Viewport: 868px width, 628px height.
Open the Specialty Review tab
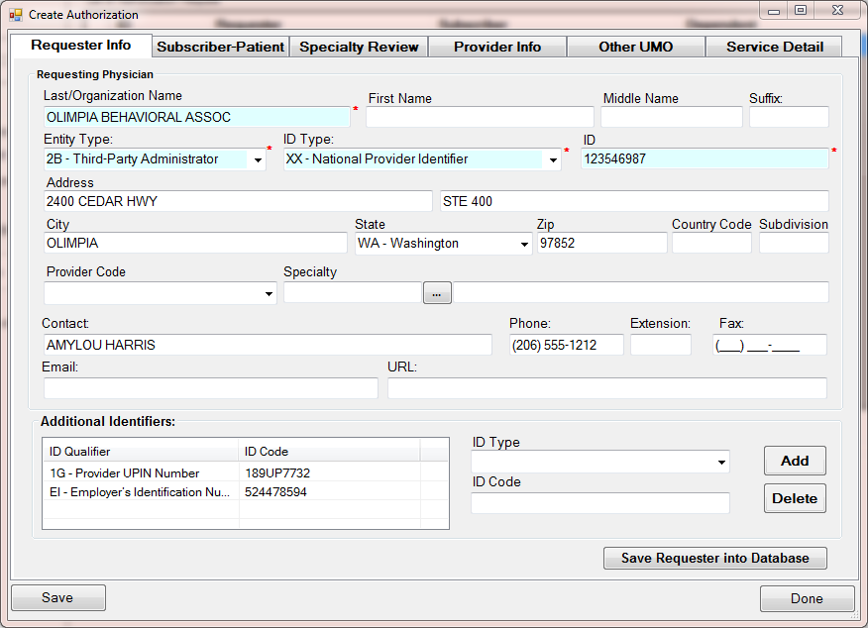(x=359, y=47)
